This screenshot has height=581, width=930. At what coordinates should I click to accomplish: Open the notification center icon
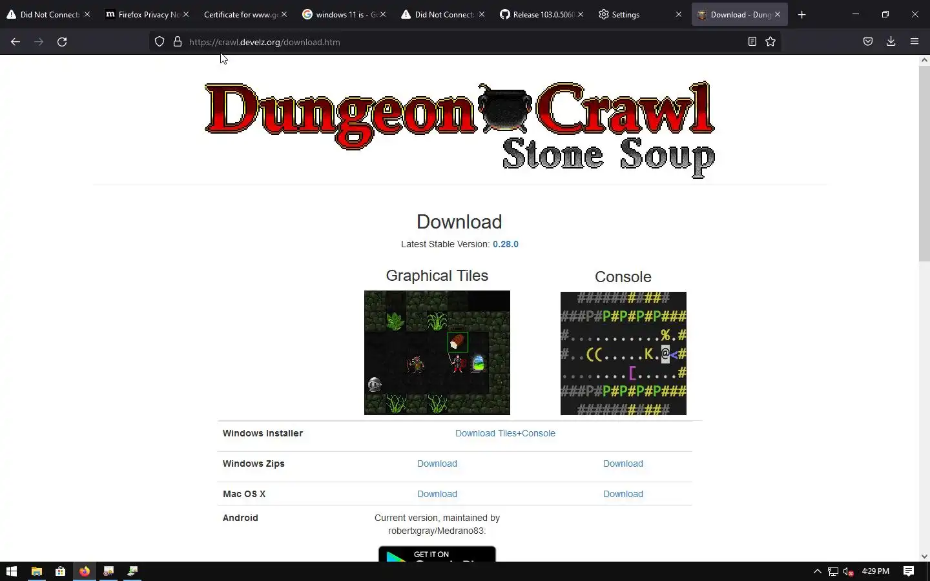909,571
